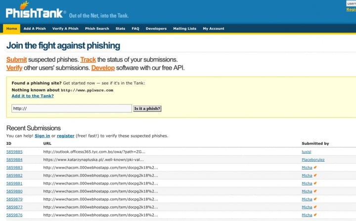Open submission ID 5859883

(x=14, y=168)
